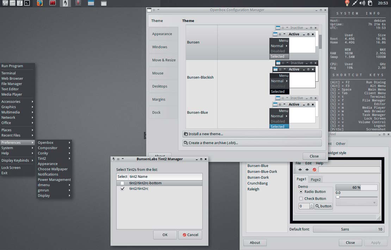Expand the Conky submenu under Preferences
This screenshot has height=250, width=391.
[x=54, y=153]
